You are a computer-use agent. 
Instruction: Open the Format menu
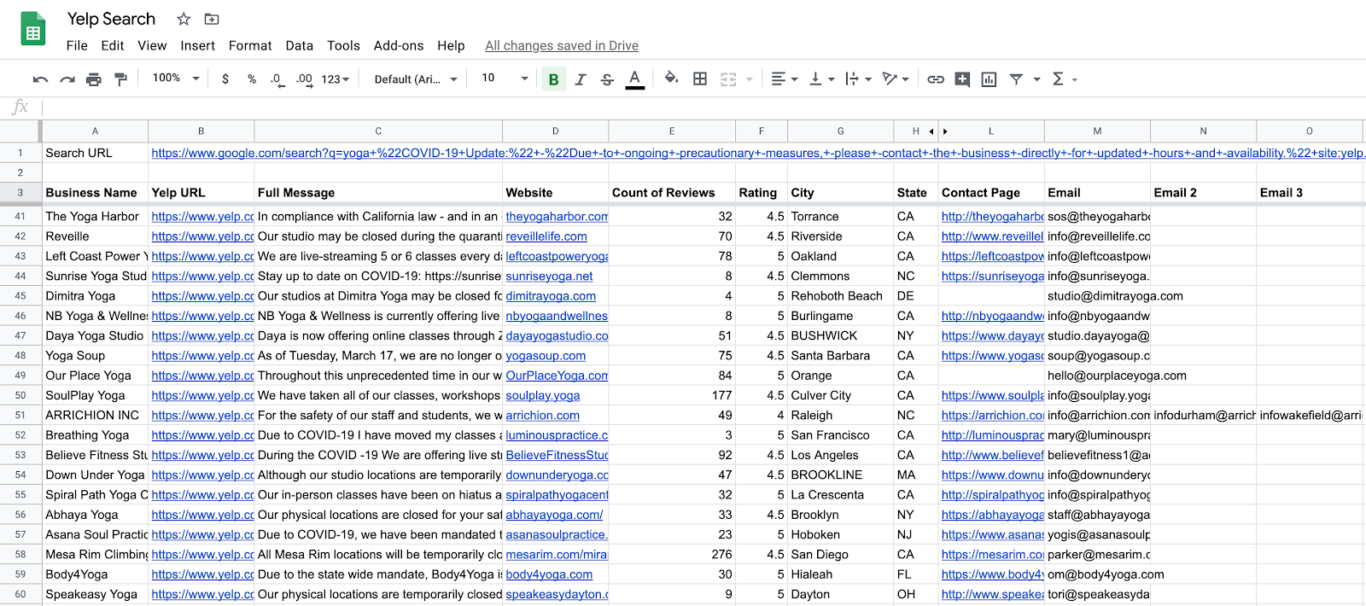pyautogui.click(x=250, y=46)
